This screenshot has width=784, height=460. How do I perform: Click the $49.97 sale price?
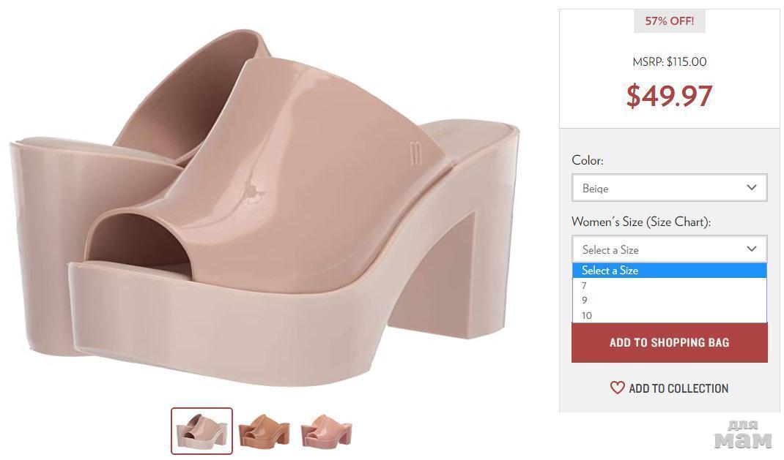(x=669, y=96)
